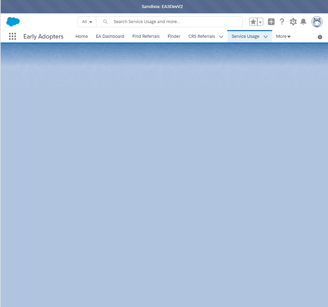The image size is (328, 307).
Task: Open the Setup gear icon
Action: [x=293, y=21]
